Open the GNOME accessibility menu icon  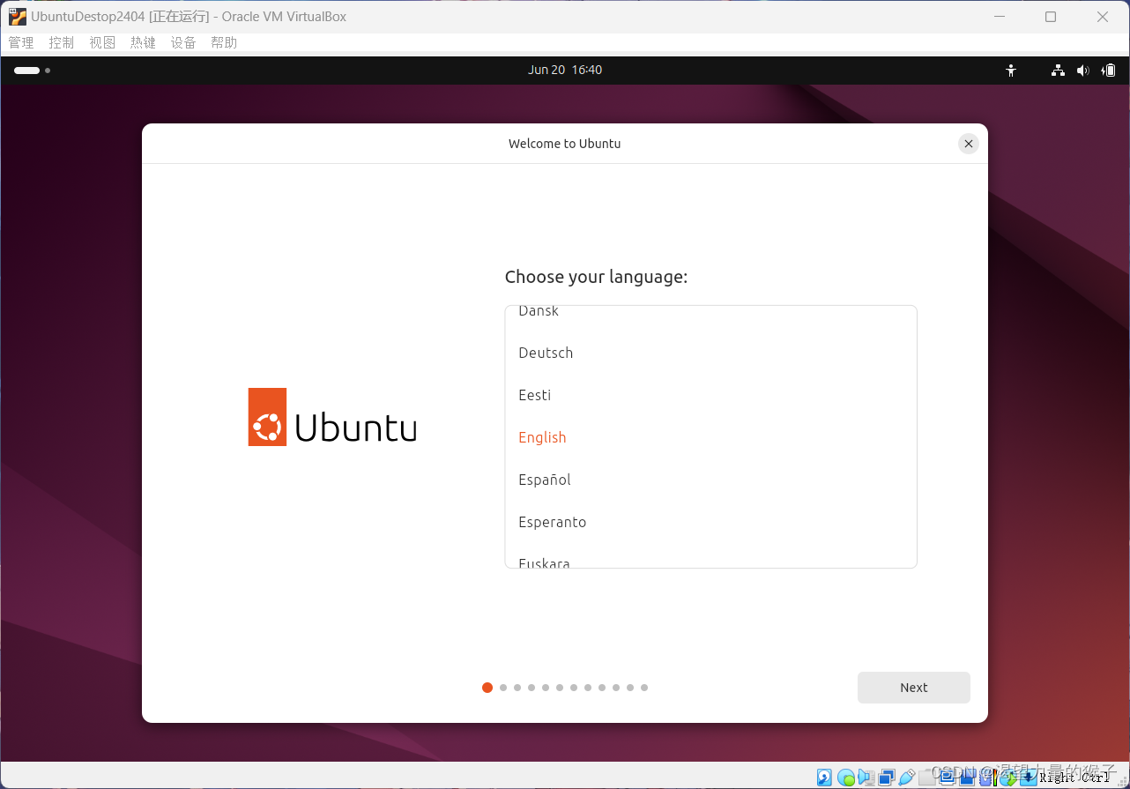1011,71
